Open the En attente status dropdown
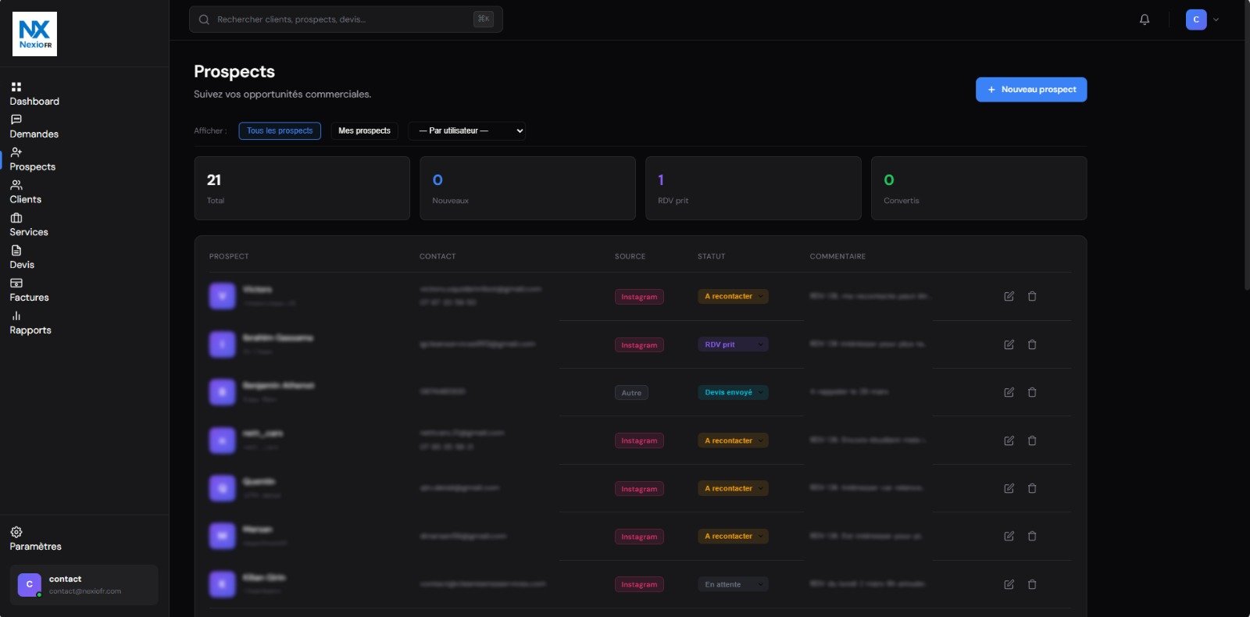Screen dimensions: 1250x617 click(733, 584)
